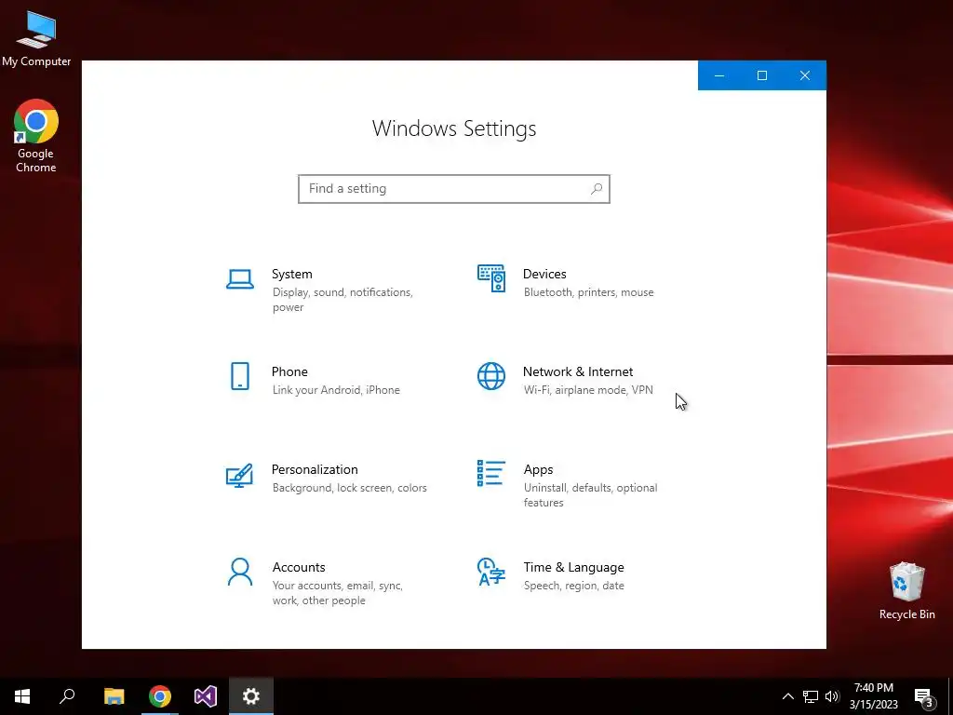953x715 pixels.
Task: Open the Devices keyboard-speaker icon
Action: (x=491, y=278)
